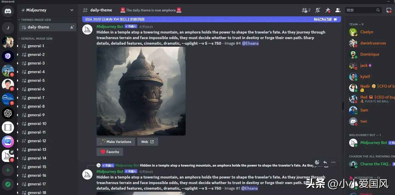Open the server with the cat avatar
This screenshot has height=195, width=395.
8,42
